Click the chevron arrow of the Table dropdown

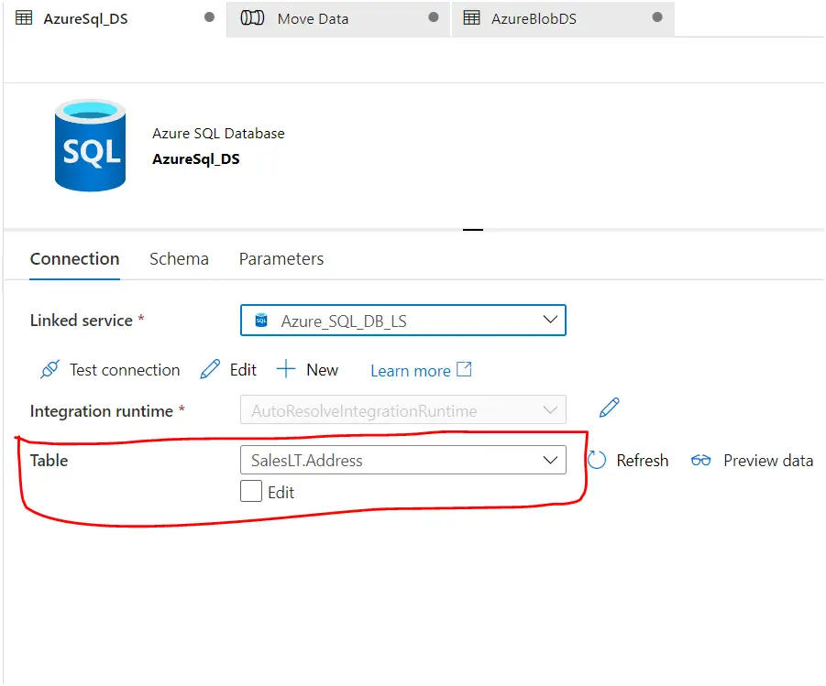point(550,460)
